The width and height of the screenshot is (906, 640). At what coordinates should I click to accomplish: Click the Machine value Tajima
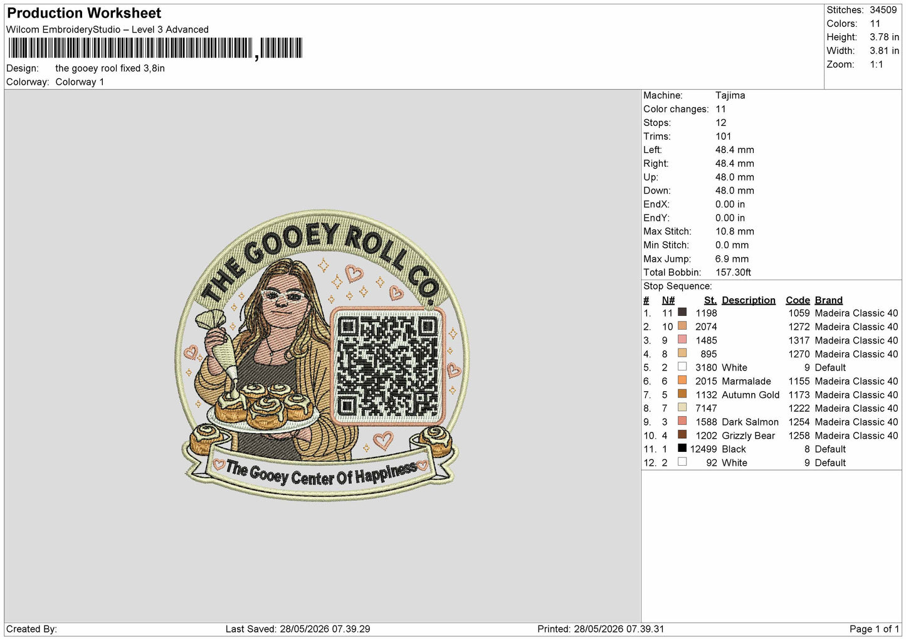730,95
